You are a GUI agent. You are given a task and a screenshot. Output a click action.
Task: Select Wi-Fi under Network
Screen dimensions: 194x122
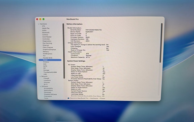click(46, 84)
